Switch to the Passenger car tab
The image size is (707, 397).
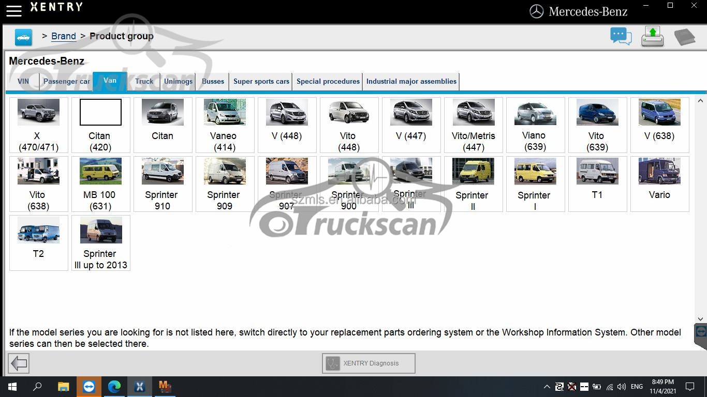(x=66, y=81)
